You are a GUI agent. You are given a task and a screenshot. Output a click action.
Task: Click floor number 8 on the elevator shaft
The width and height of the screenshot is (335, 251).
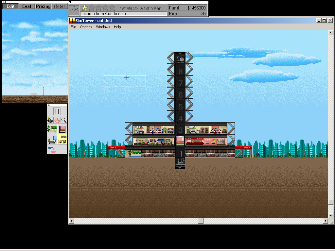(x=181, y=71)
